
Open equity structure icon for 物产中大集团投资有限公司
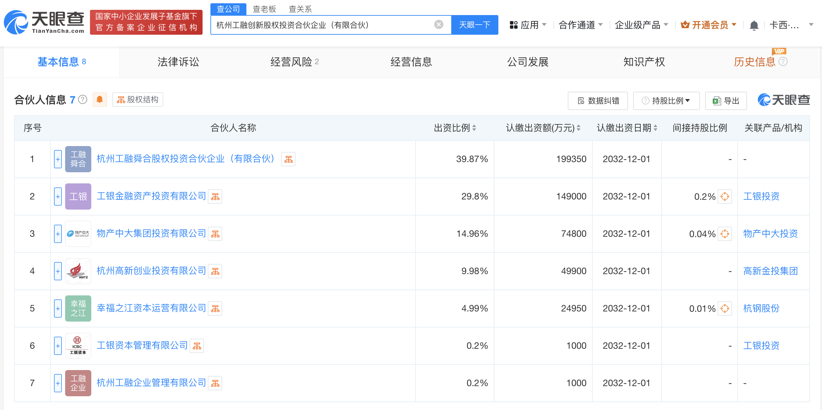click(215, 234)
